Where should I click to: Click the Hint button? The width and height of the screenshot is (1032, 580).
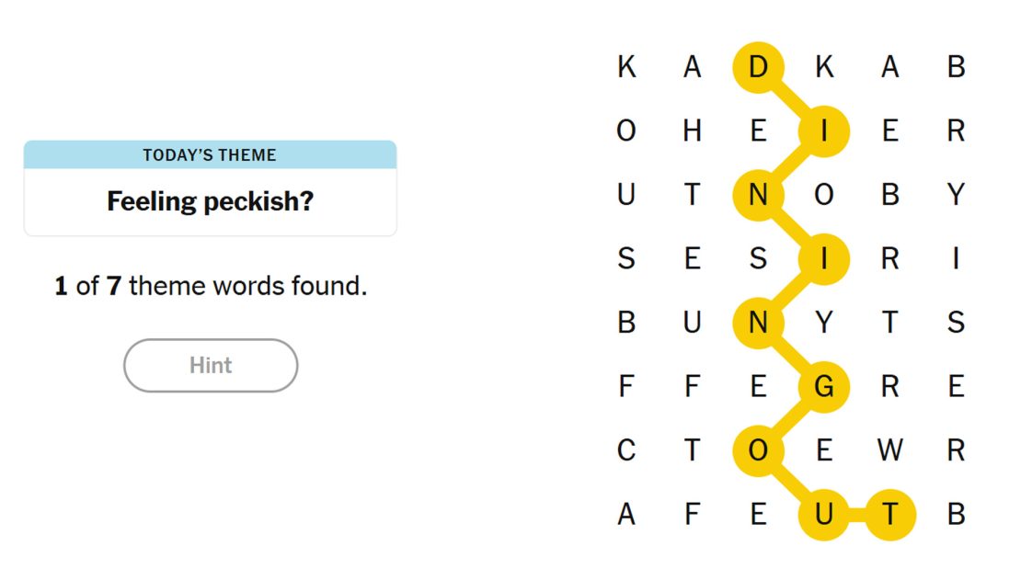[x=211, y=365]
